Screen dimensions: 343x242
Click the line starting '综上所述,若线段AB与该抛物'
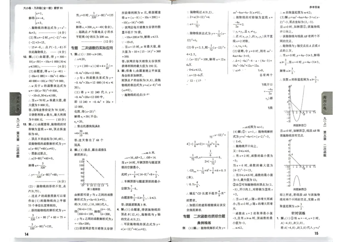pos(300,194)
